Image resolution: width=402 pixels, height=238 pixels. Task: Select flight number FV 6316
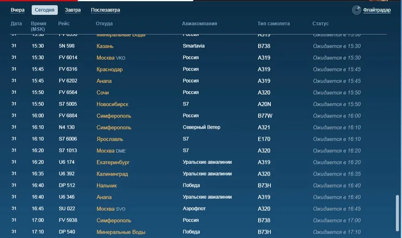(x=68, y=69)
